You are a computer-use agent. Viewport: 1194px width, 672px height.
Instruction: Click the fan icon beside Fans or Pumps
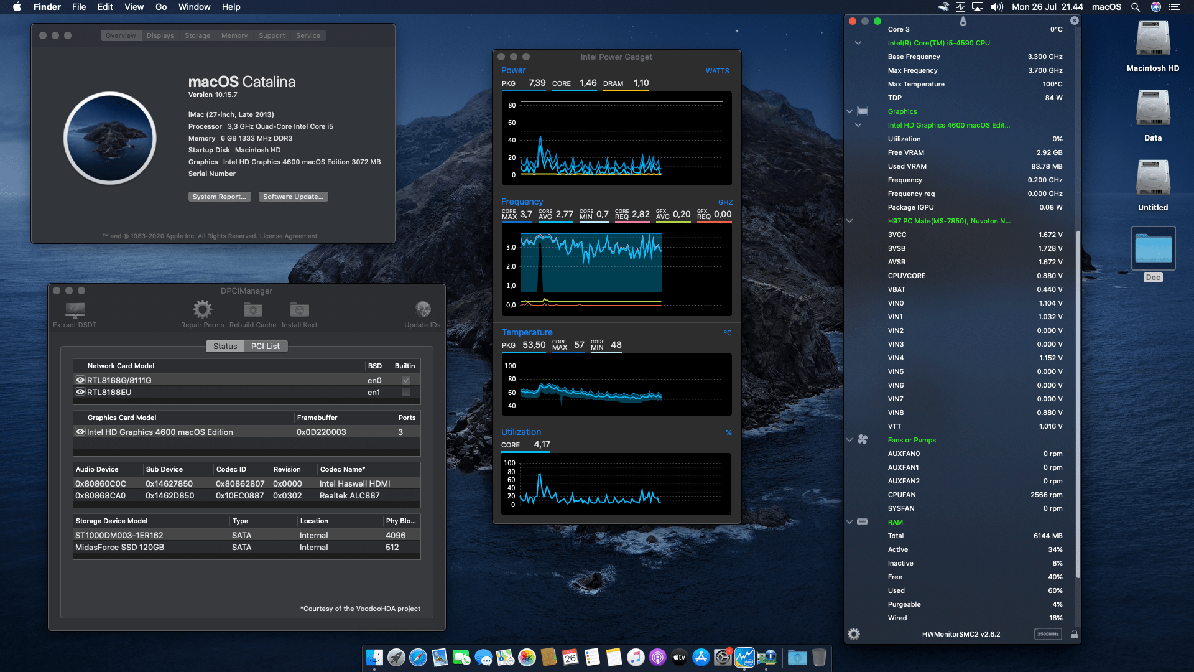click(x=863, y=440)
